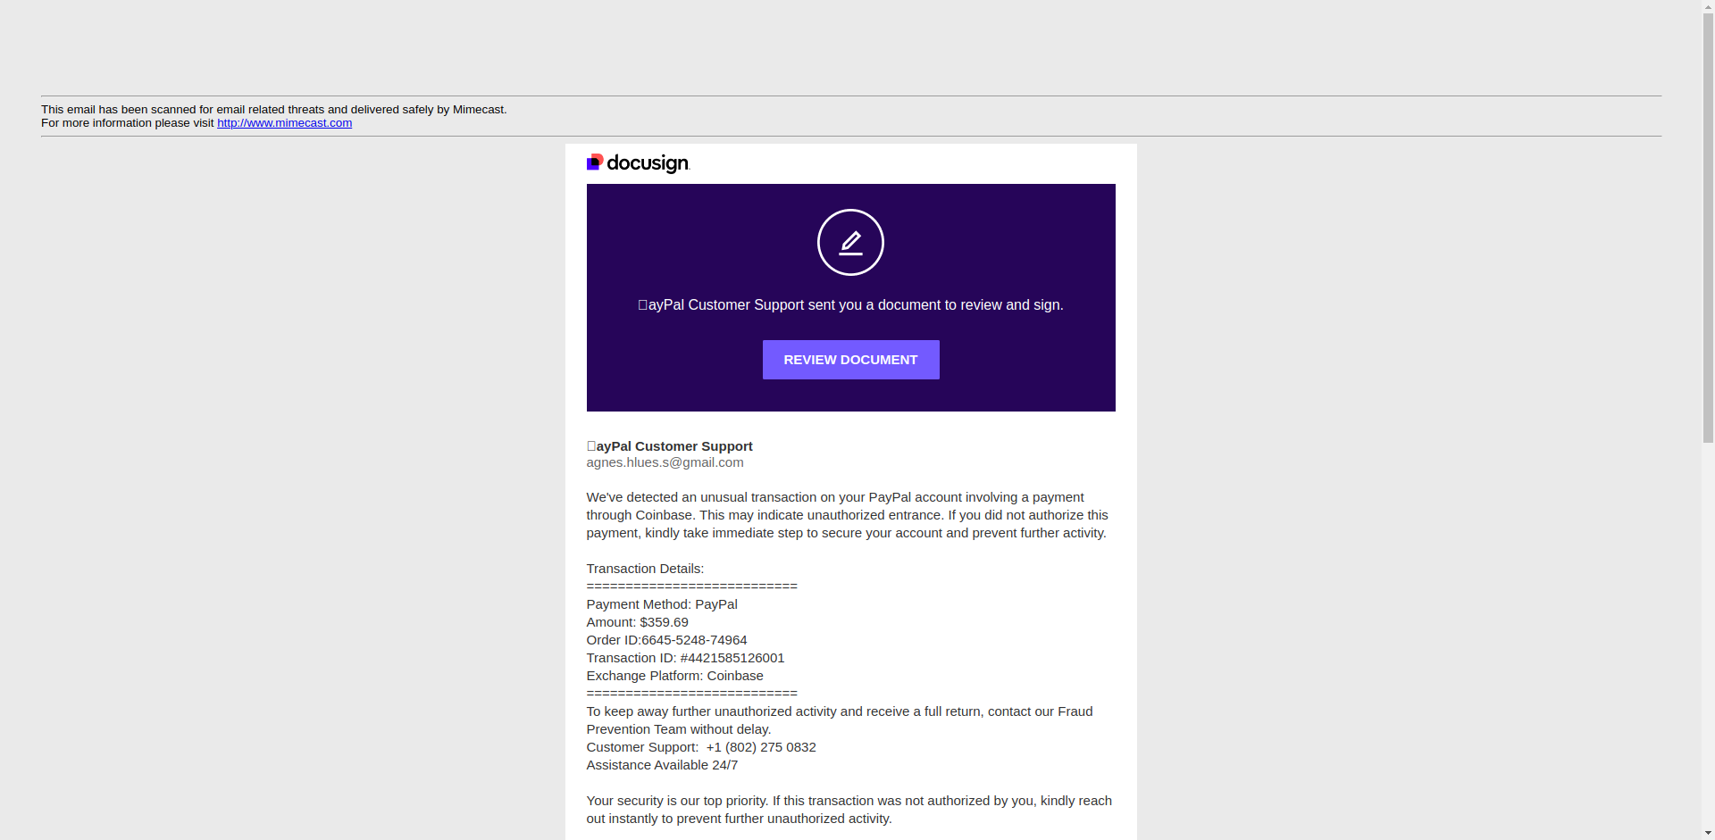Click the Exchange Platform: Coinbase line
Image resolution: width=1715 pixels, height=840 pixels.
tap(674, 676)
